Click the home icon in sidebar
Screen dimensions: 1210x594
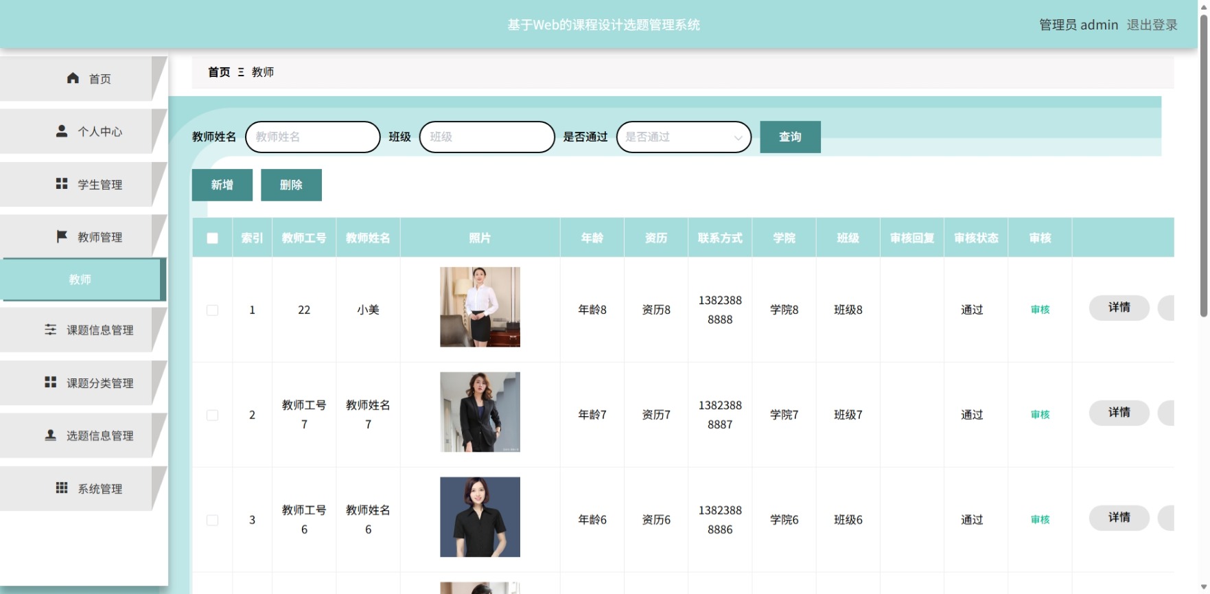pyautogui.click(x=73, y=78)
